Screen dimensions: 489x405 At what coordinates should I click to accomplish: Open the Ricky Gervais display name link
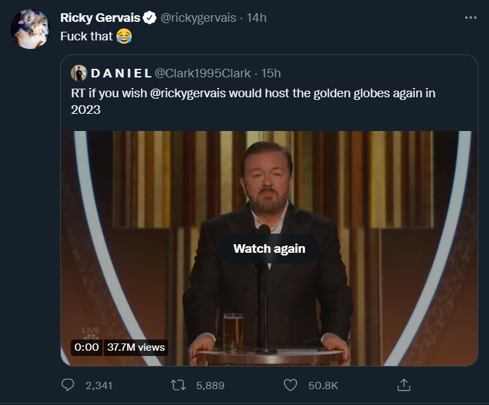(100, 18)
